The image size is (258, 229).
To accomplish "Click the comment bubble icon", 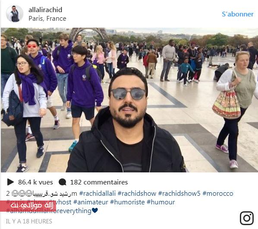I will [63, 182].
